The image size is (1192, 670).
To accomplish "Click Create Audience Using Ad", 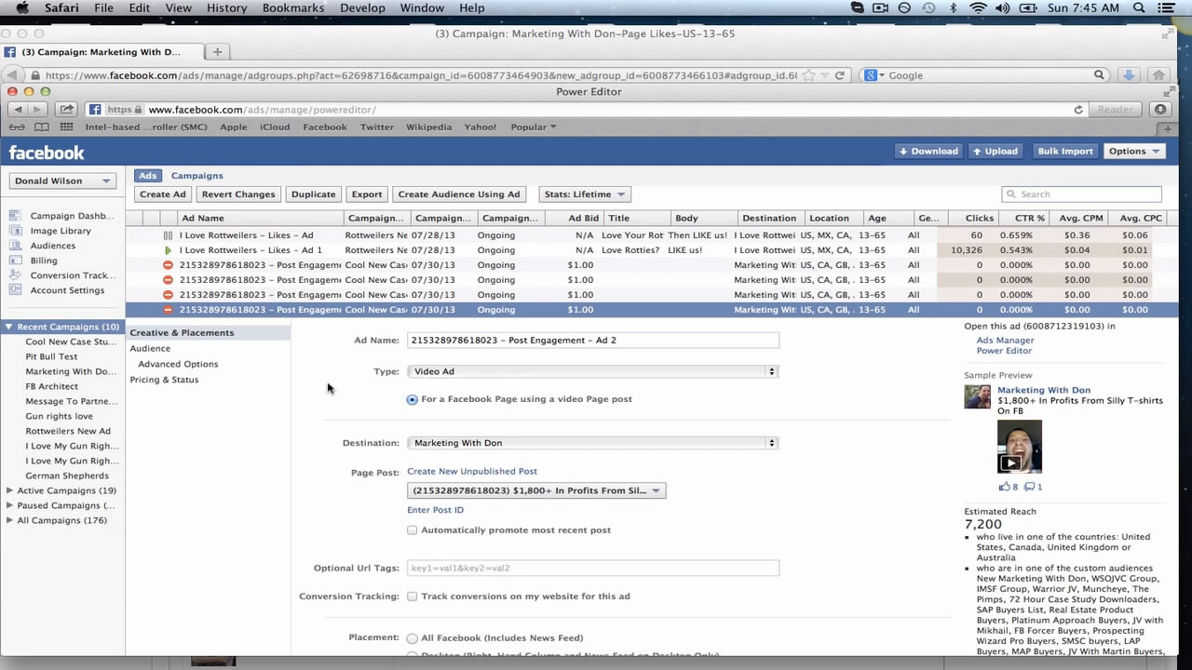I will (459, 194).
